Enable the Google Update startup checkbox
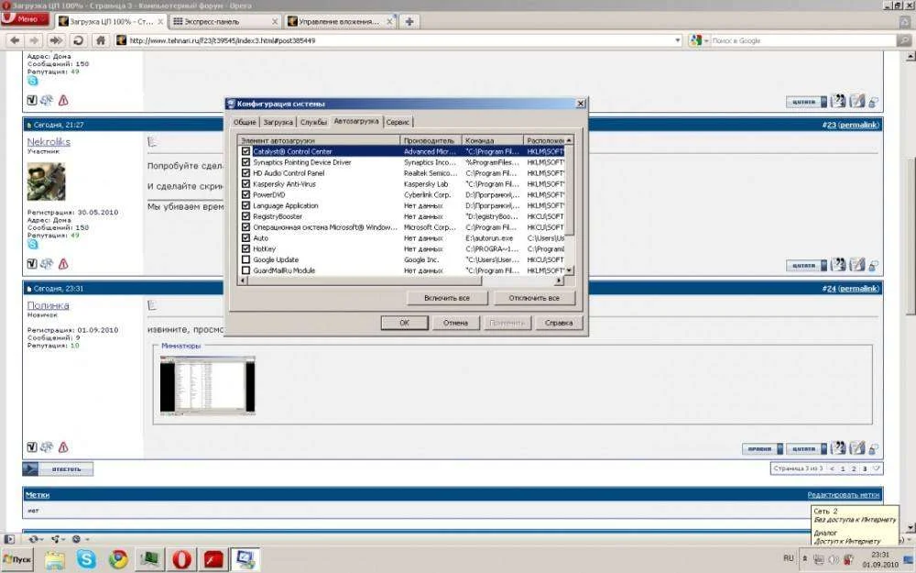 point(245,259)
